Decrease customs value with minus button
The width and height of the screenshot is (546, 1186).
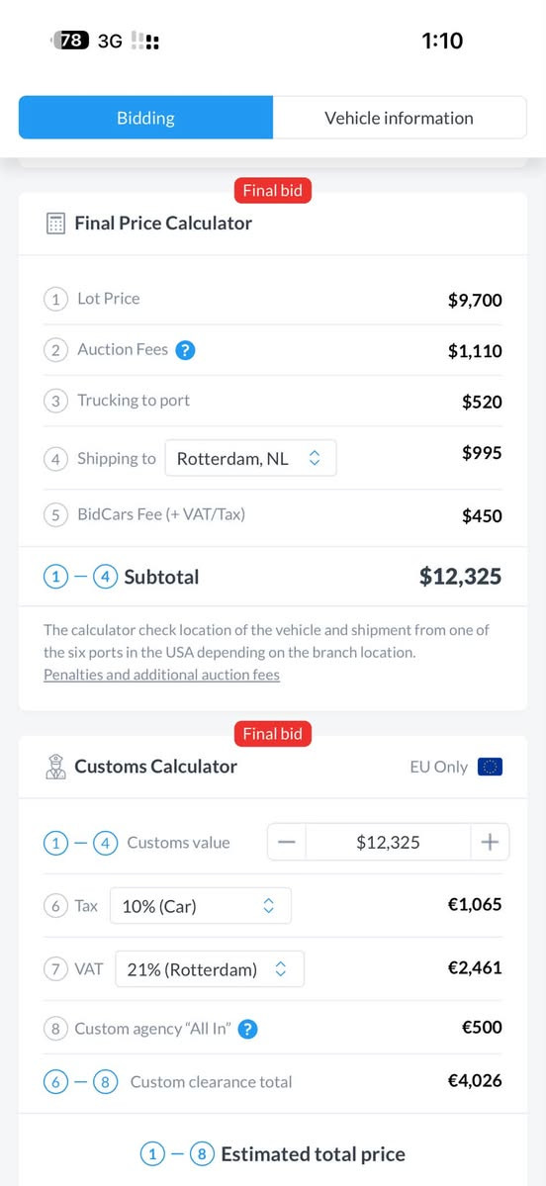(x=287, y=842)
